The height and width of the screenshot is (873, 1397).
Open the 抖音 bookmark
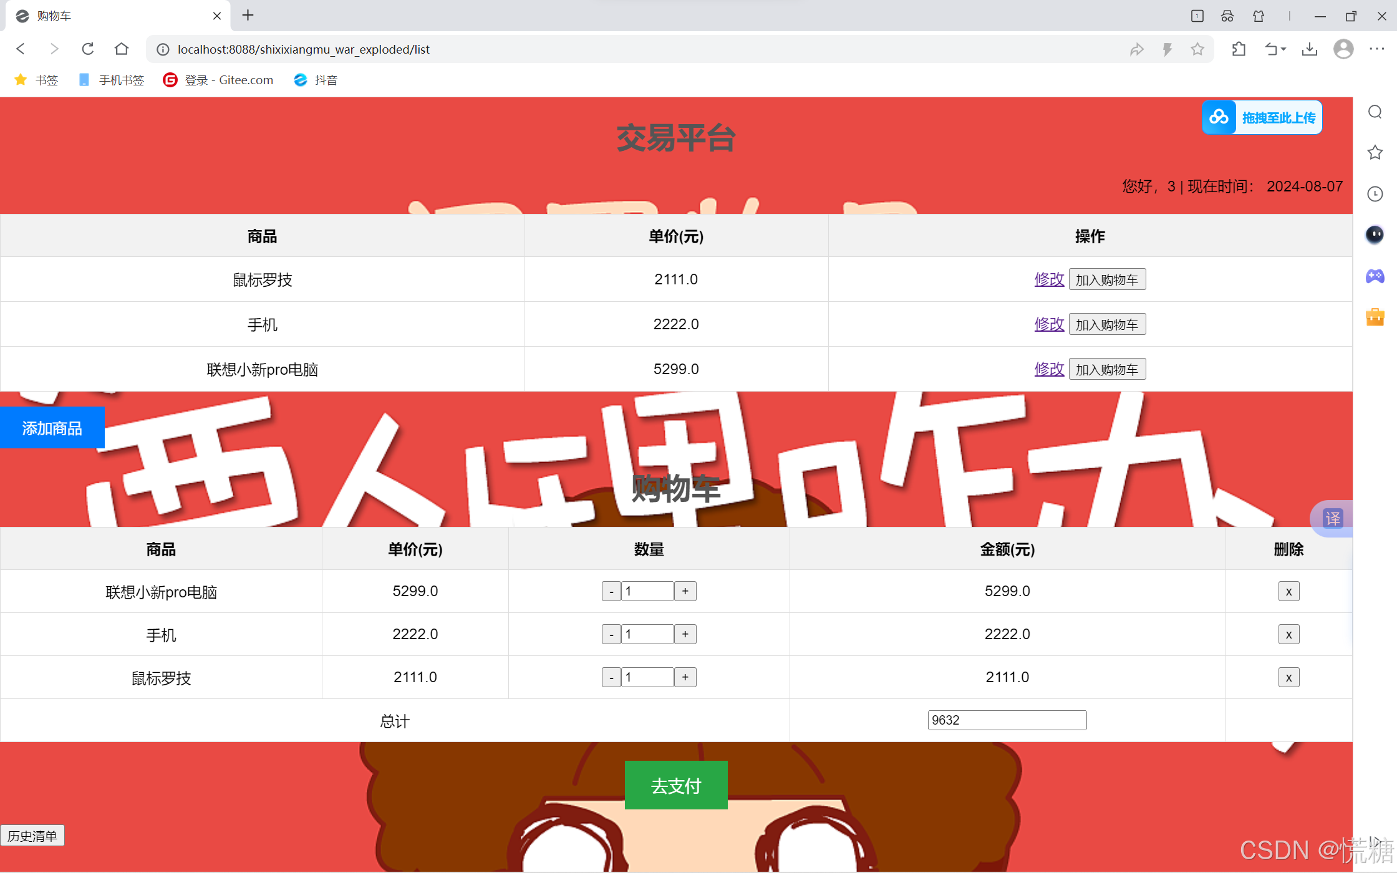pyautogui.click(x=316, y=80)
